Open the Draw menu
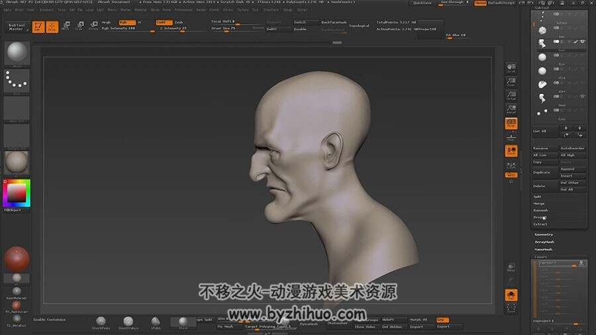596x335 pixels. tap(61, 9)
